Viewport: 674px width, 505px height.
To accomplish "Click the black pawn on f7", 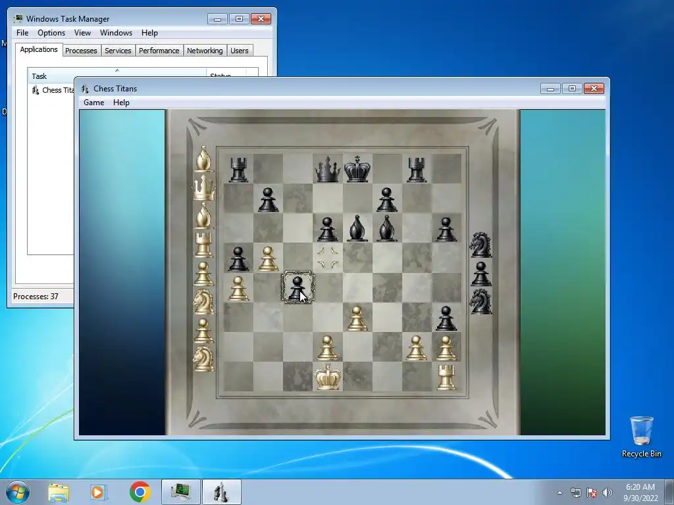I will coord(387,200).
